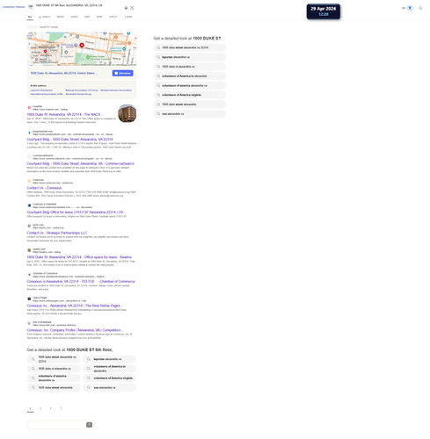This screenshot has height=439, width=430.
Task: Go to results page 3
Action: point(50,408)
